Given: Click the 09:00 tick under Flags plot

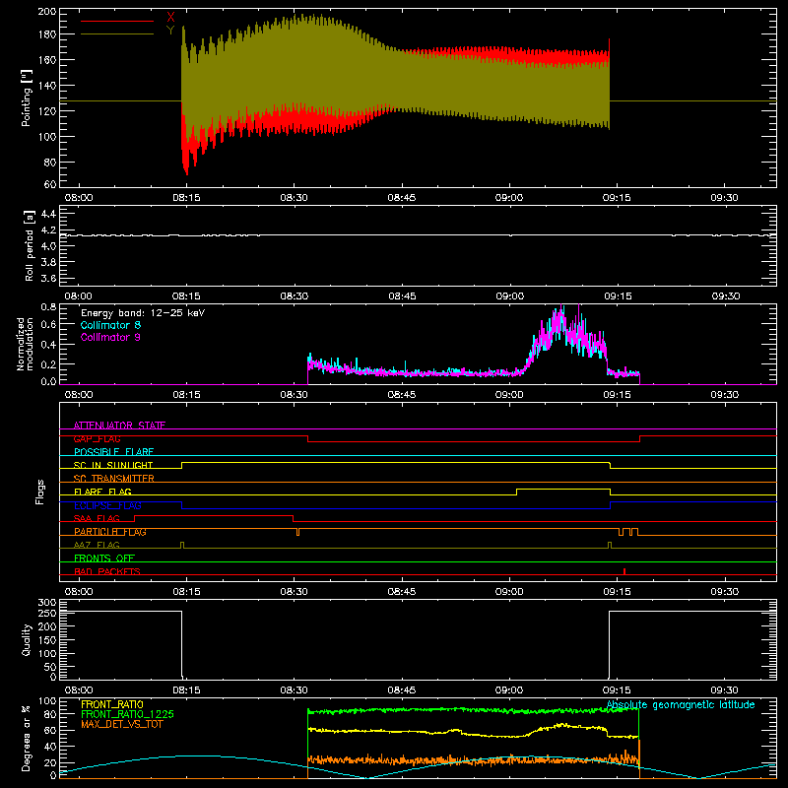Looking at the screenshot, I should tap(509, 592).
